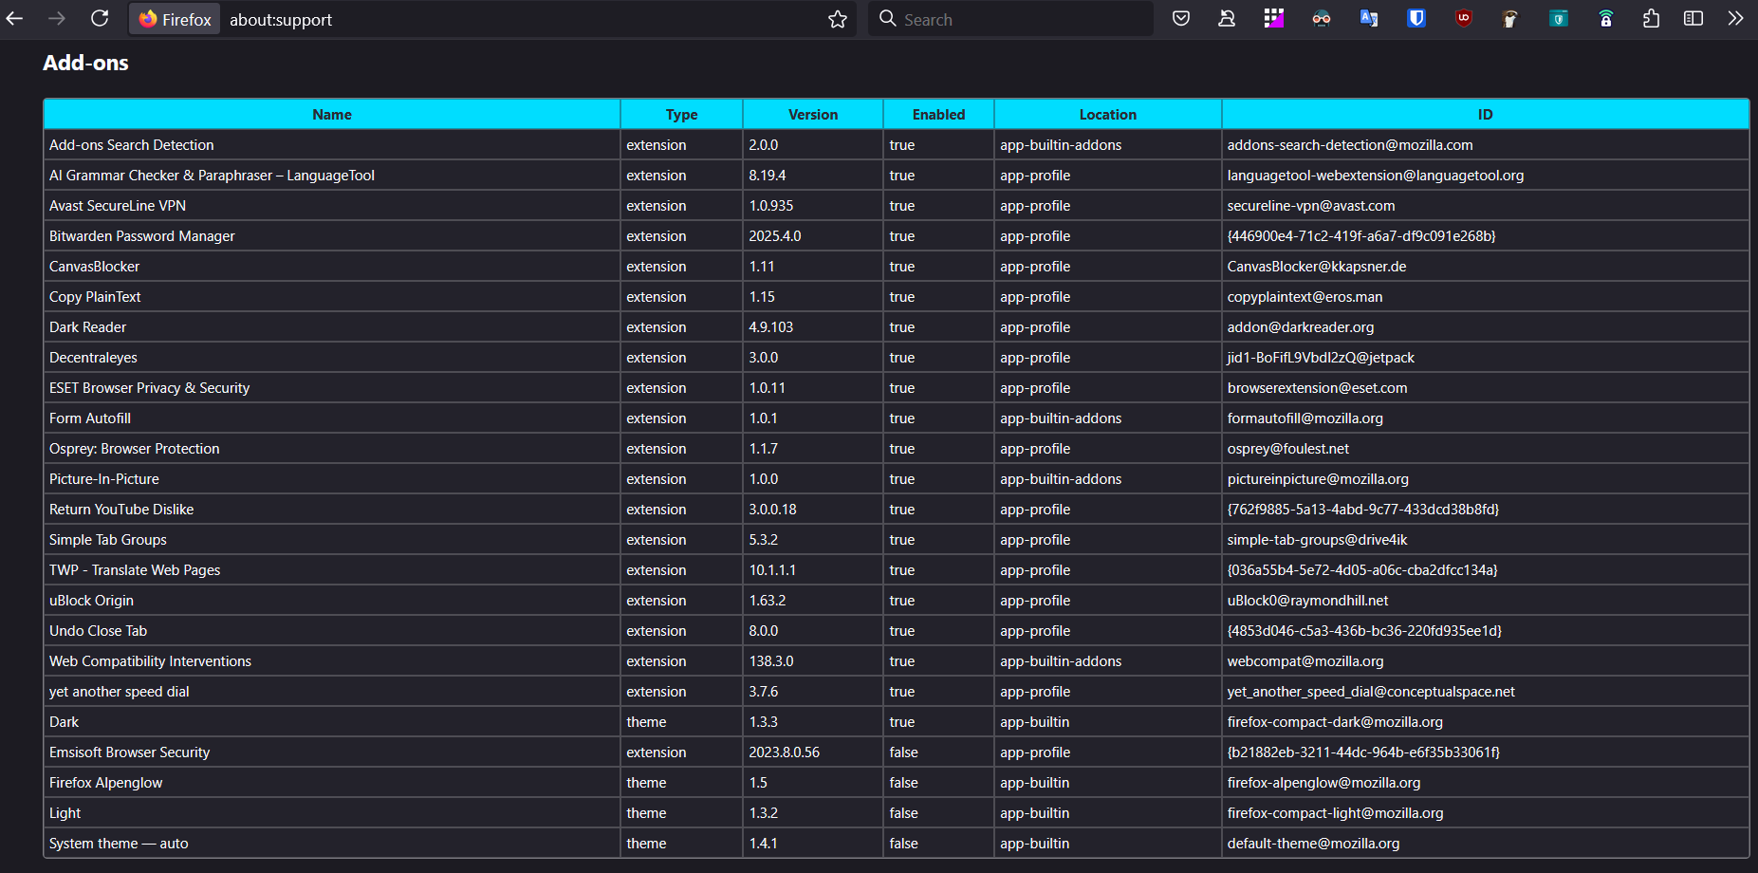Click the CanvasBlocker name cell
This screenshot has height=873, width=1758.
(x=332, y=266)
